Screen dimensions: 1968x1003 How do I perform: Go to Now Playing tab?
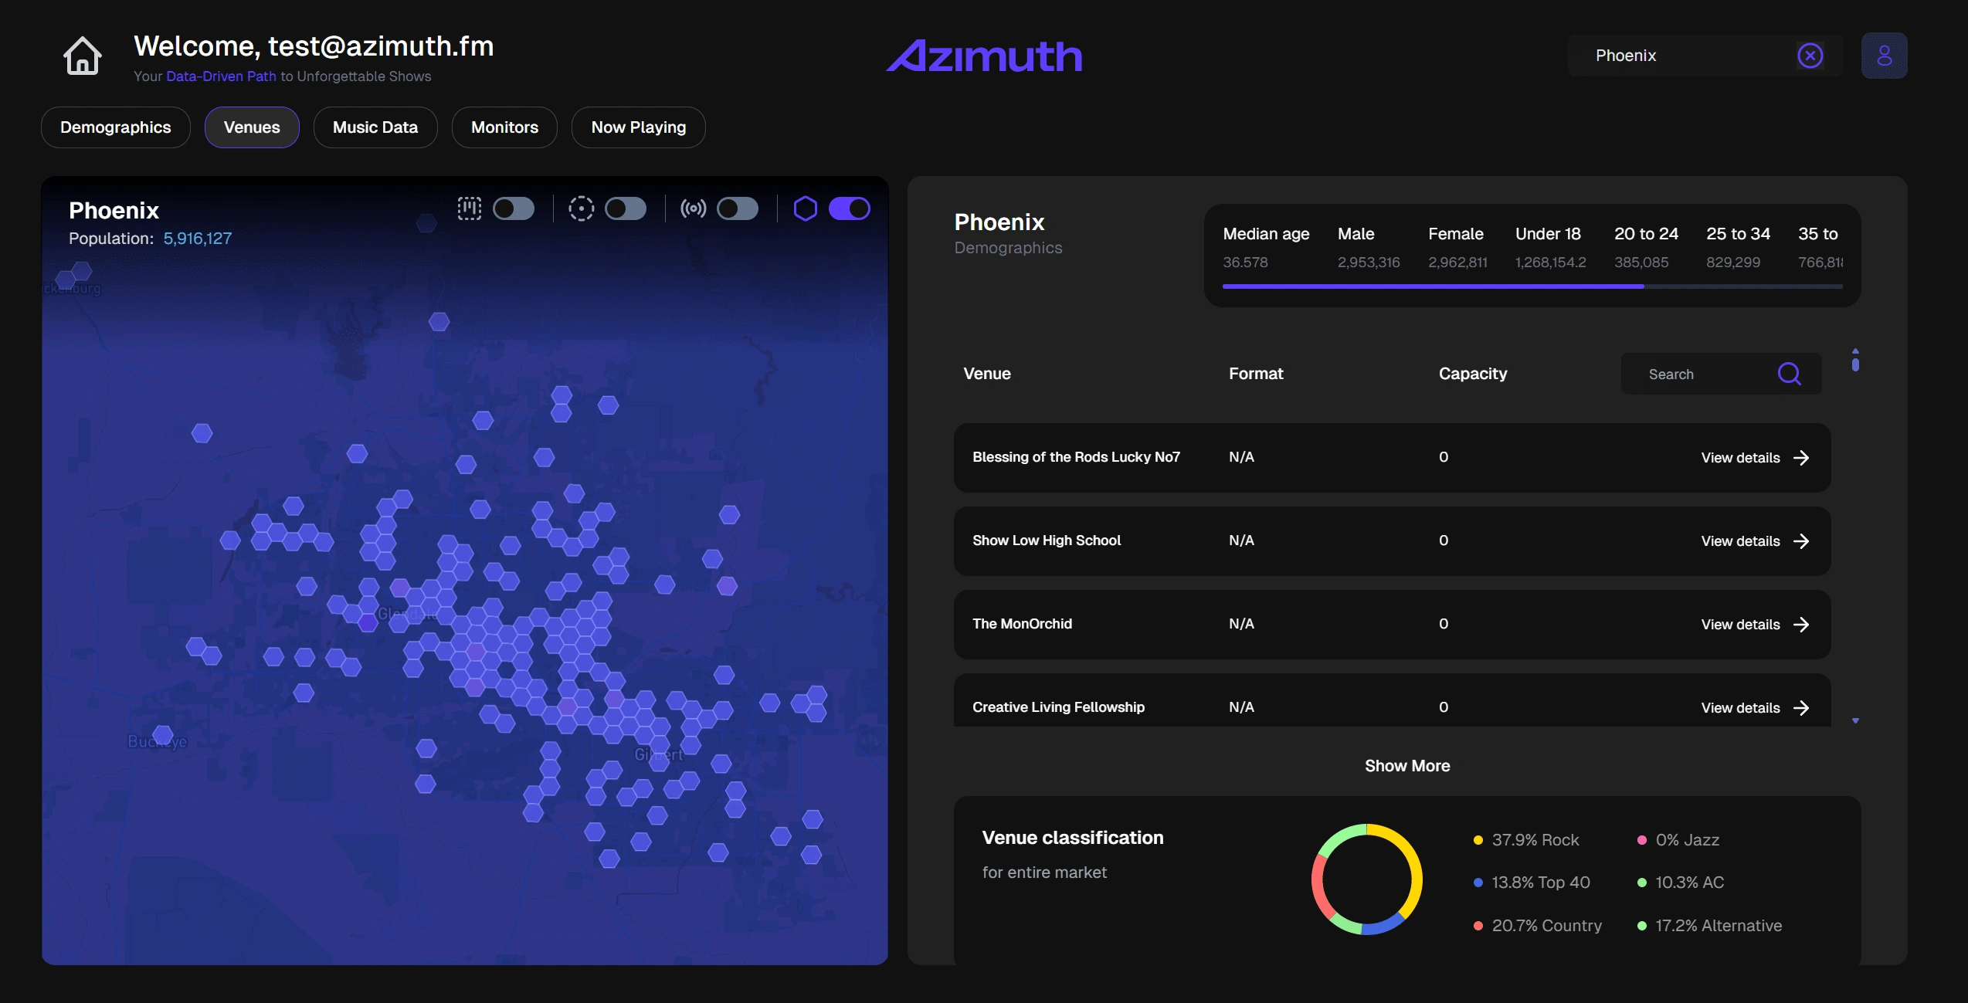click(639, 127)
